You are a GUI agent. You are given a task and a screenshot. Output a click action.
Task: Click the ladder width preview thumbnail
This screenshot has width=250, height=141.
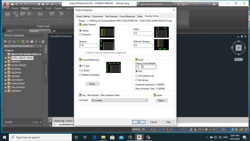[161, 32]
